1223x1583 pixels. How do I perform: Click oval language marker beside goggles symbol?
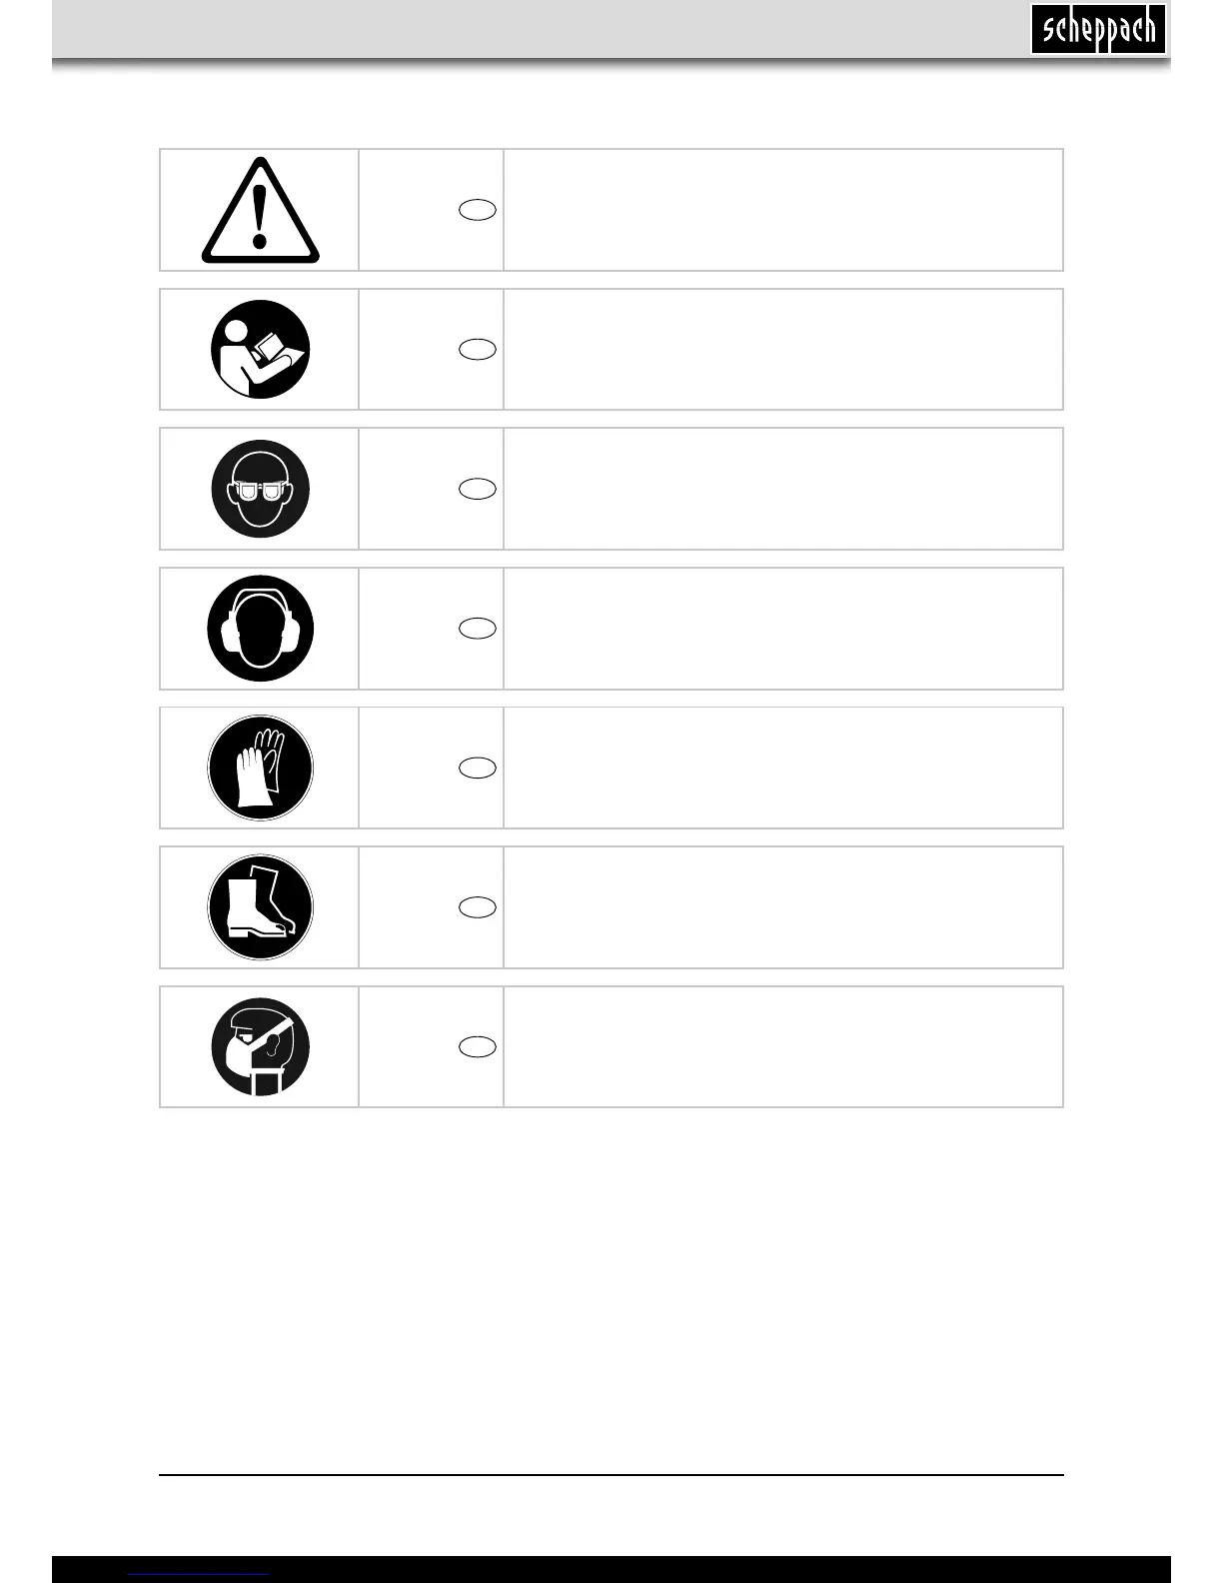pos(478,489)
